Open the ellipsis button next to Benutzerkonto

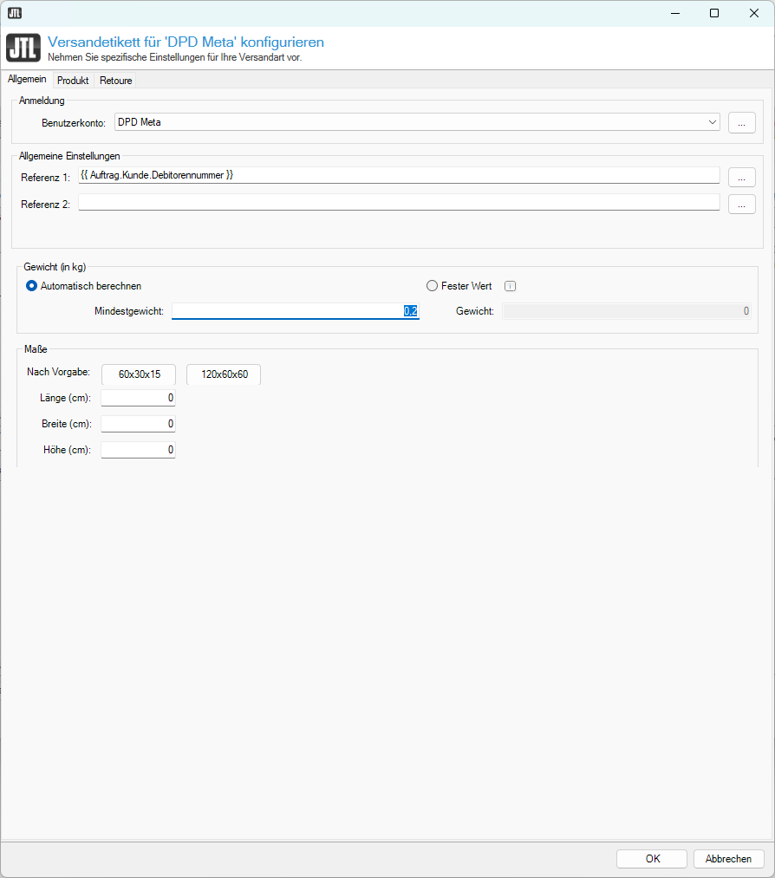tap(741, 123)
